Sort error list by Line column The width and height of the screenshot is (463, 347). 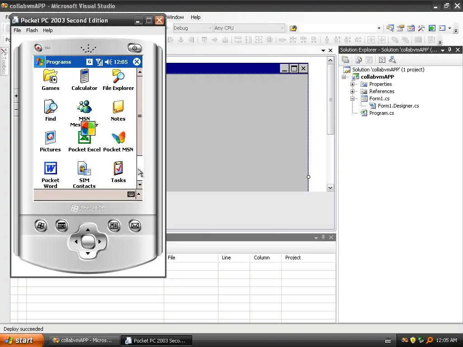234,258
